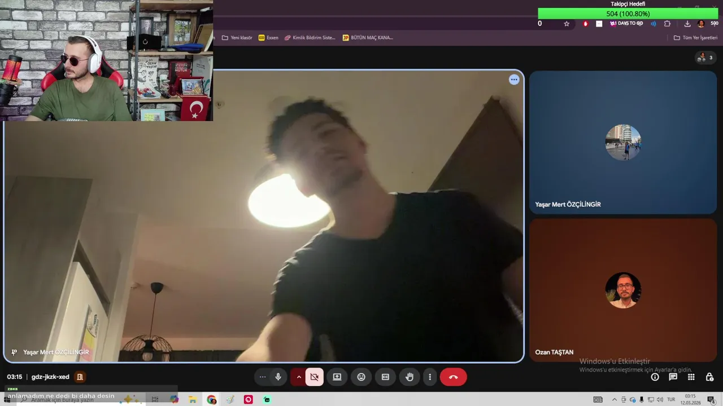Show hidden system tray icons
The height and width of the screenshot is (406, 723).
click(x=615, y=400)
